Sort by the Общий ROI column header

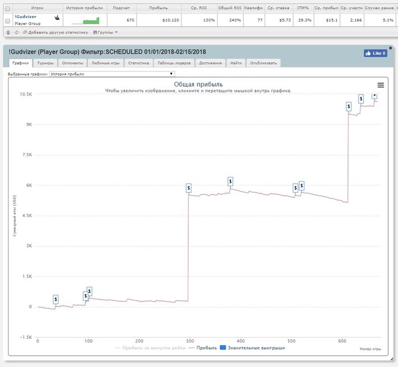230,8
